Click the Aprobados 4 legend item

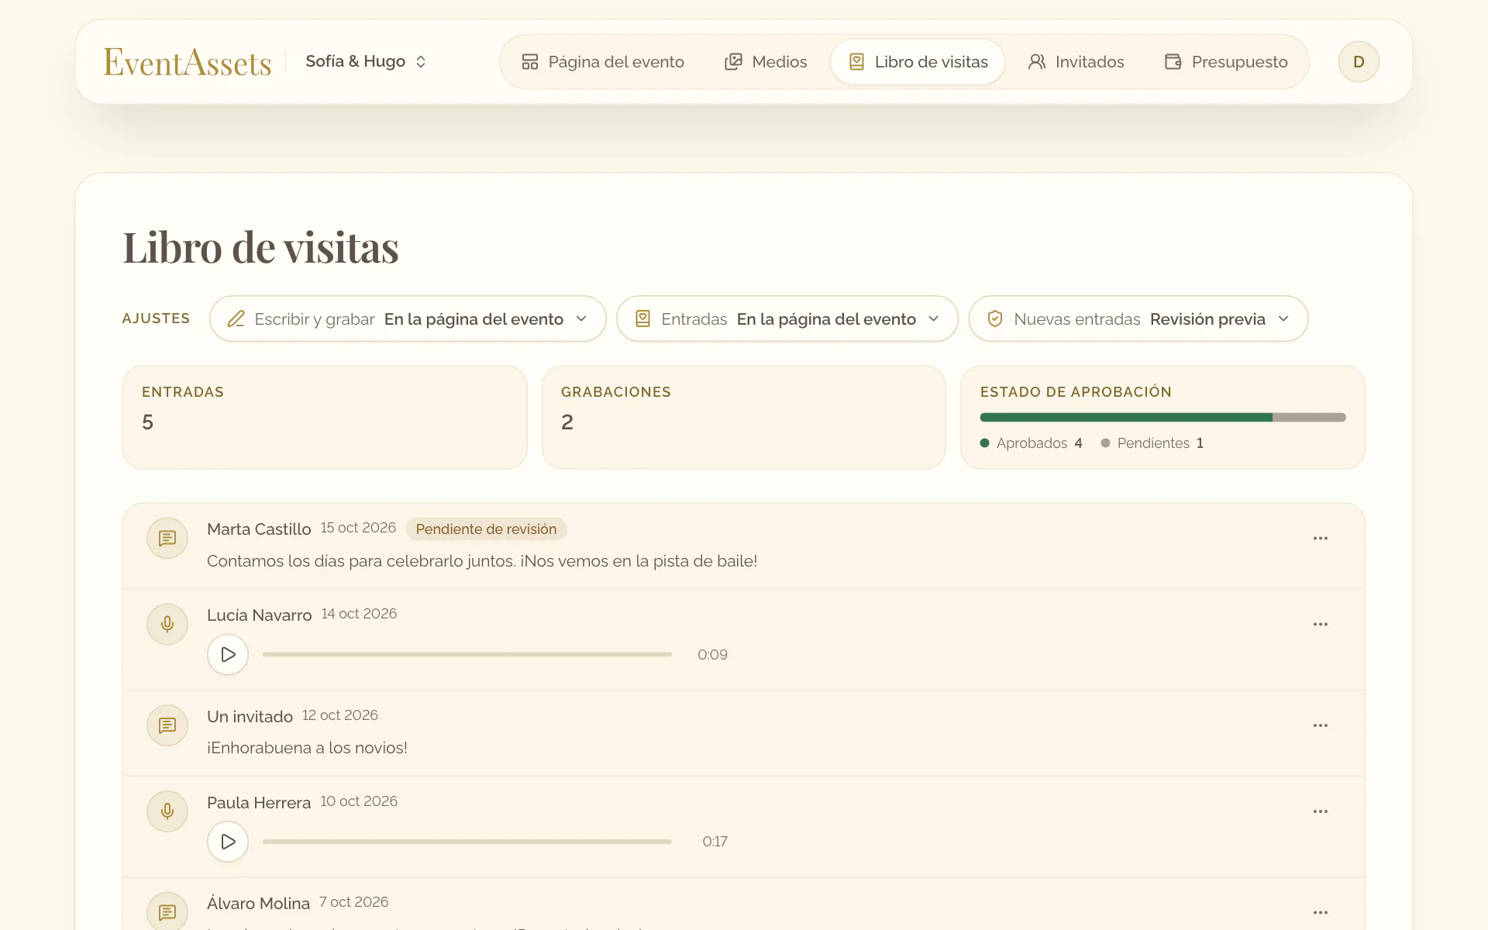tap(1032, 443)
